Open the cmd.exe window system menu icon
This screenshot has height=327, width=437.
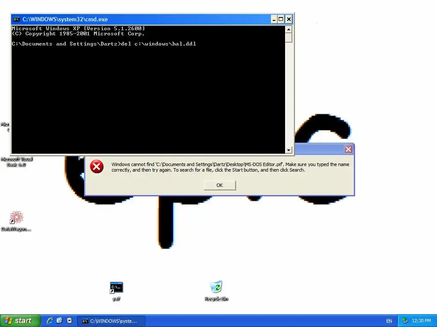(x=17, y=20)
